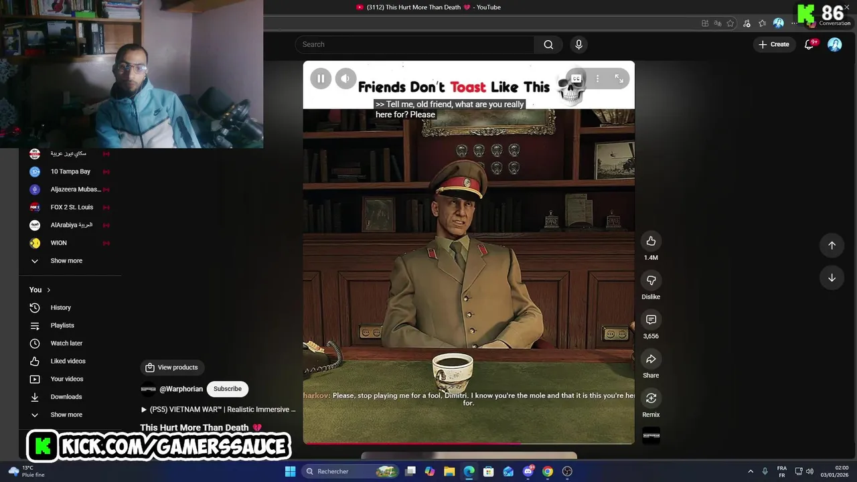Open Microsoft Store from the taskbar

(x=489, y=471)
